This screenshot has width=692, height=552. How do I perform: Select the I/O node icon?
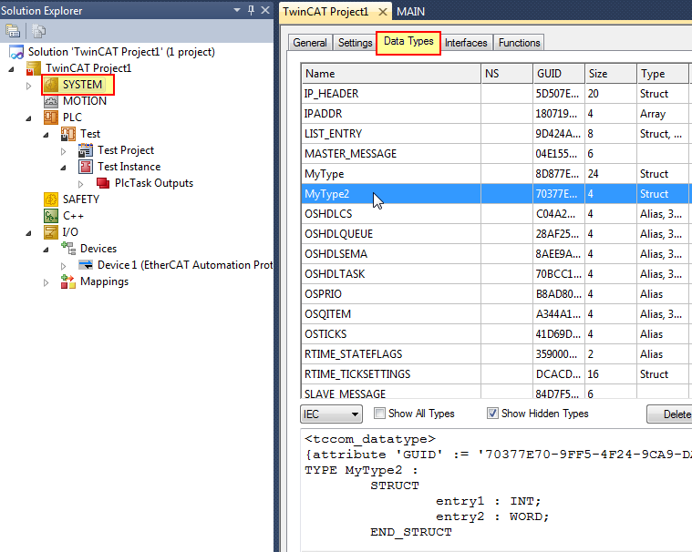(51, 232)
